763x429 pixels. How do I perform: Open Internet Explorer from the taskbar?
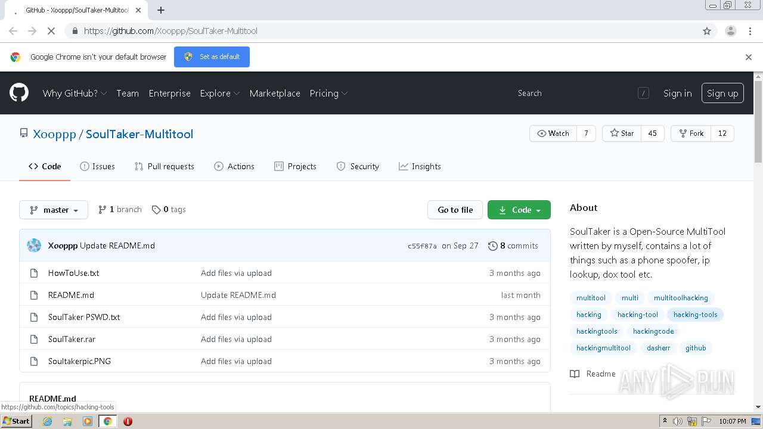[47, 421]
